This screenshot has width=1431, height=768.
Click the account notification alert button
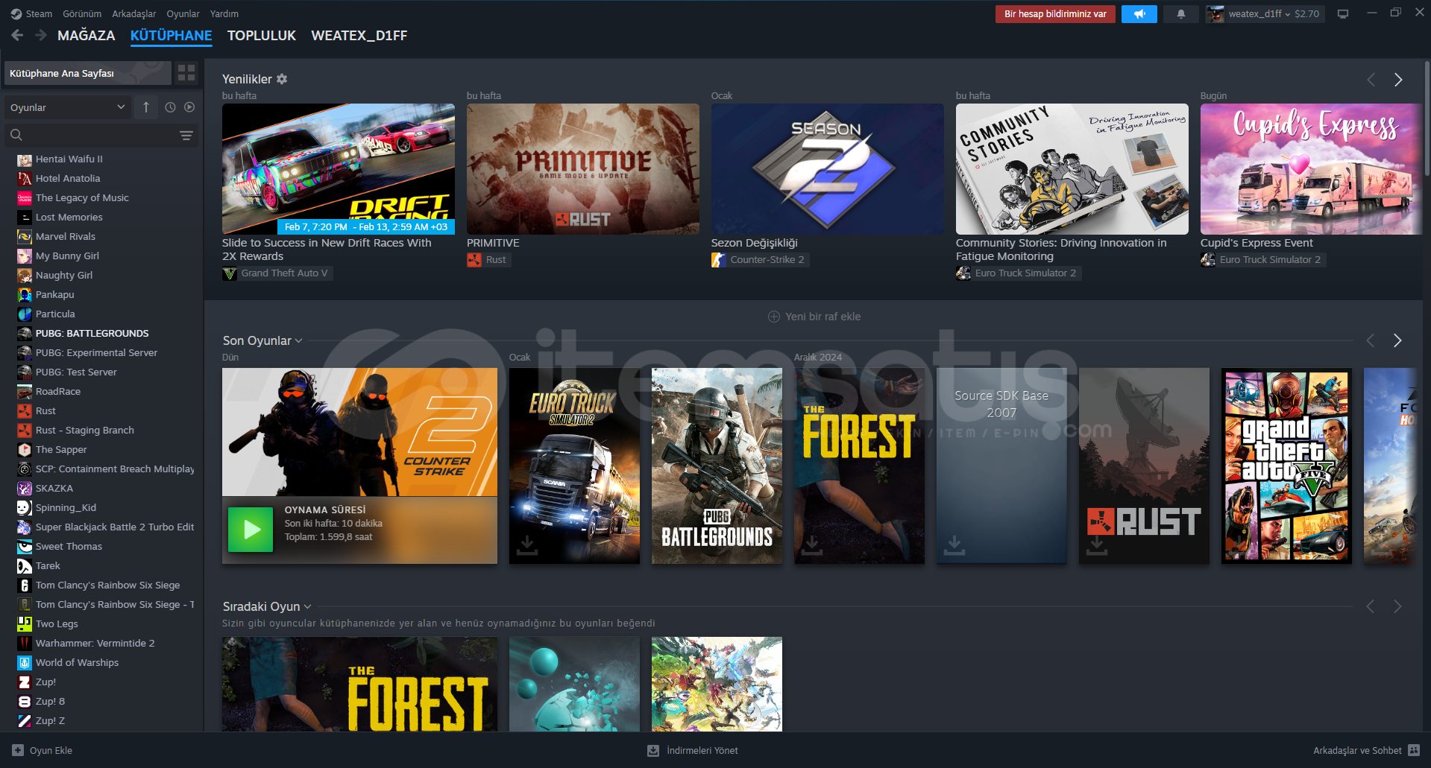[x=1055, y=14]
